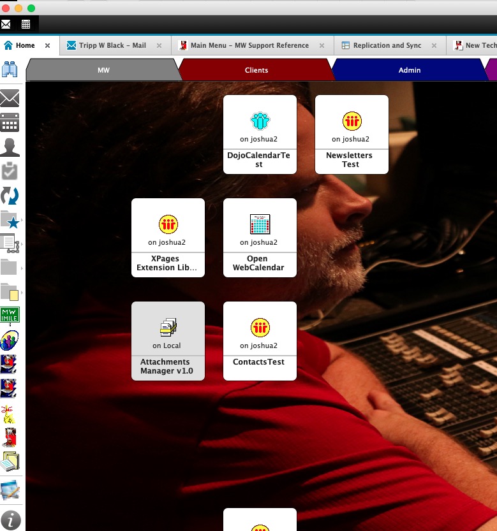
Task: Open the binoculars search icon
Action: coord(10,69)
